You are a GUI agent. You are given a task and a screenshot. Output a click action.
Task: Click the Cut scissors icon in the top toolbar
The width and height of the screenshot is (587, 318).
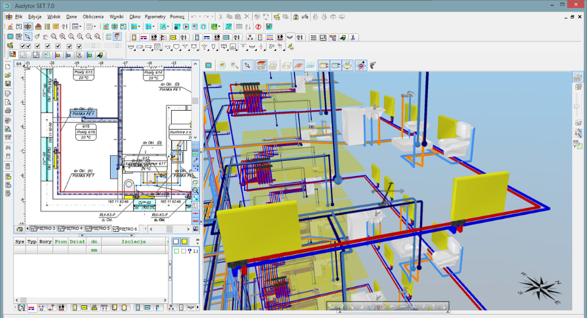tap(221, 17)
